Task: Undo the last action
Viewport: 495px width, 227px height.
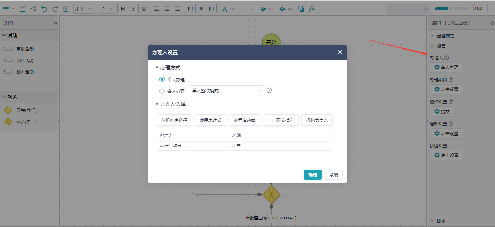Action: 44,9
